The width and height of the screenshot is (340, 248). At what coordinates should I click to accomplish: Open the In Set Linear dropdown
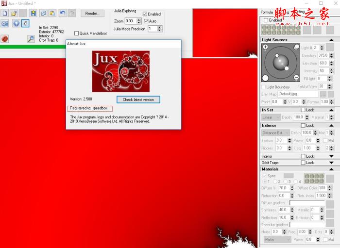click(271, 117)
